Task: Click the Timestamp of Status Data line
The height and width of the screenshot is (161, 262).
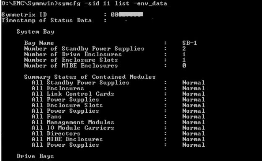Action: click(x=54, y=20)
